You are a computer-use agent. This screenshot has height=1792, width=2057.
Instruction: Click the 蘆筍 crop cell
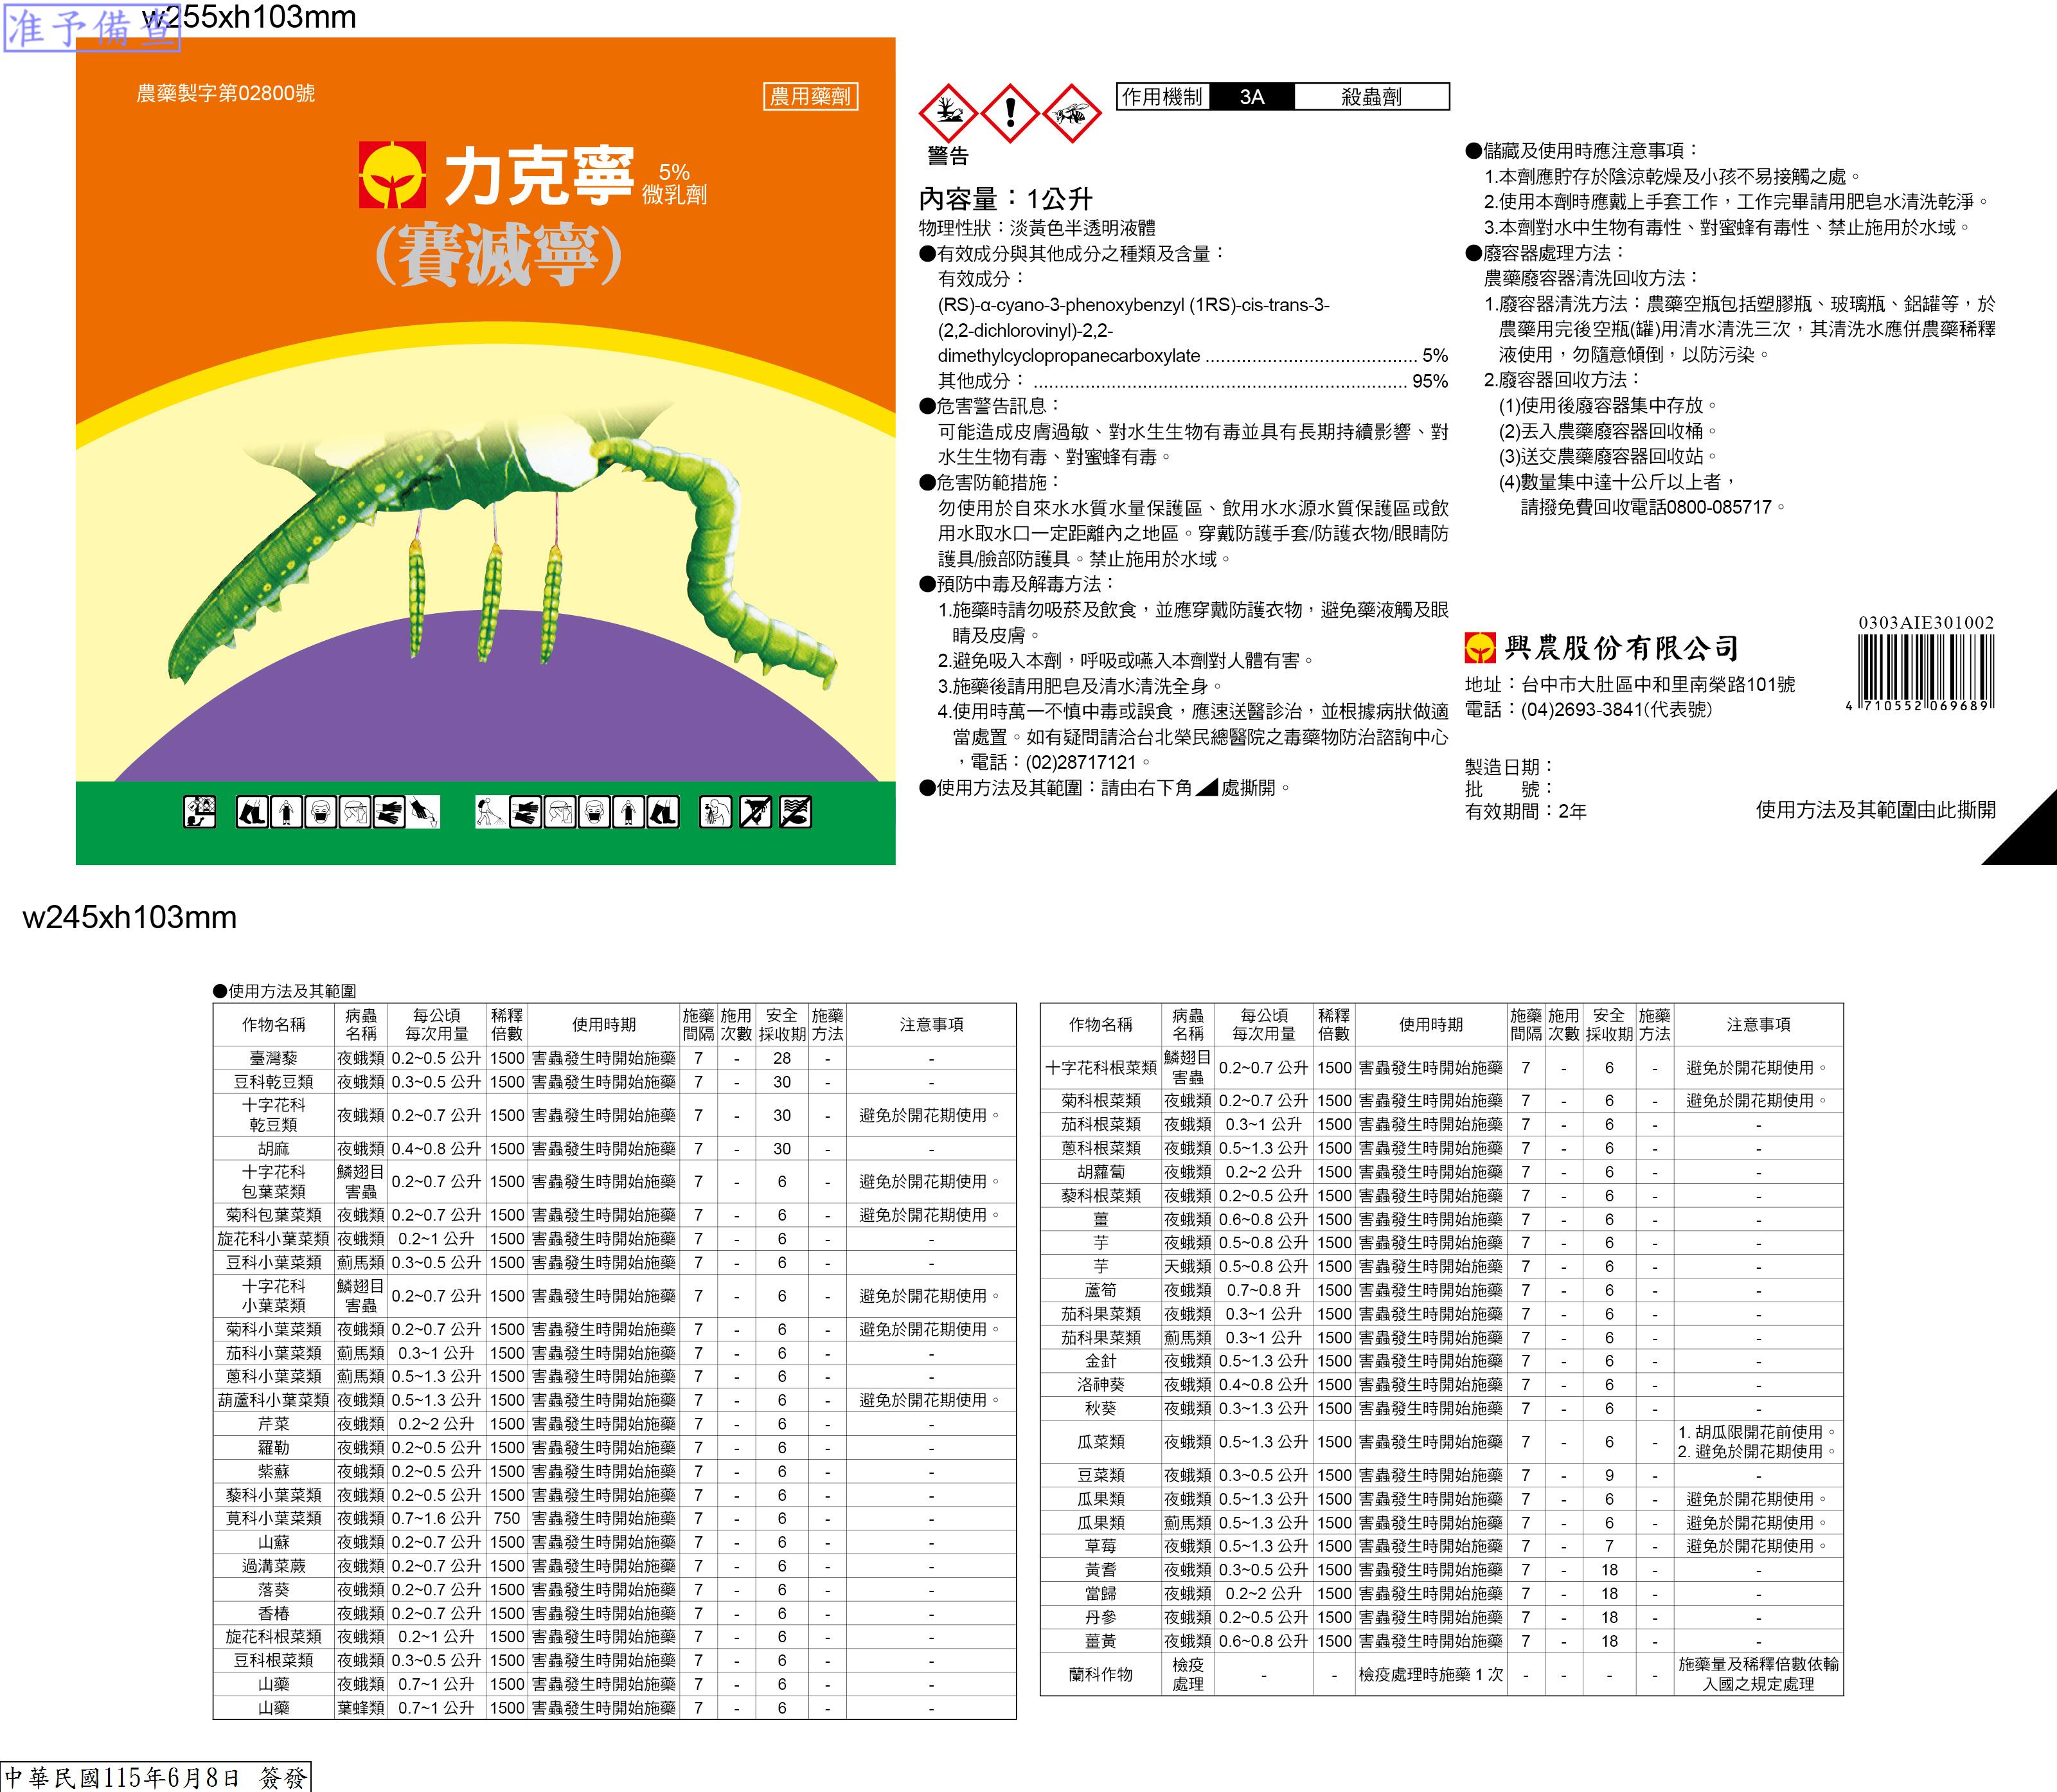(1100, 1290)
